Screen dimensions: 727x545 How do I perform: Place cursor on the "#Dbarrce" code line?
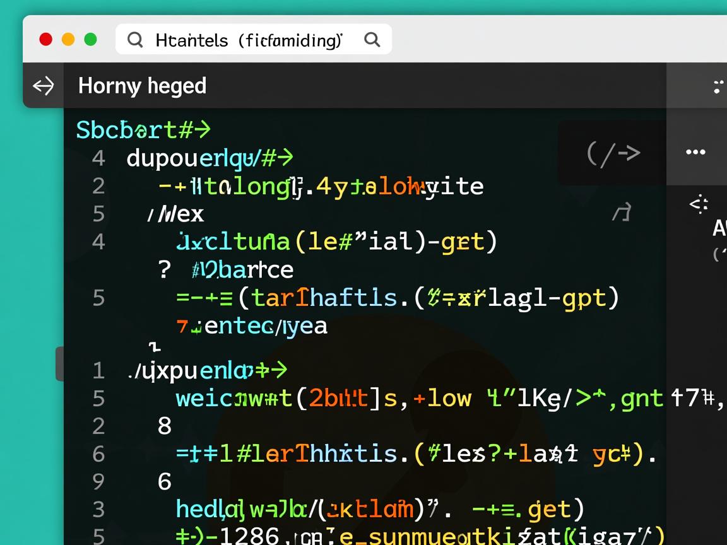point(242,269)
